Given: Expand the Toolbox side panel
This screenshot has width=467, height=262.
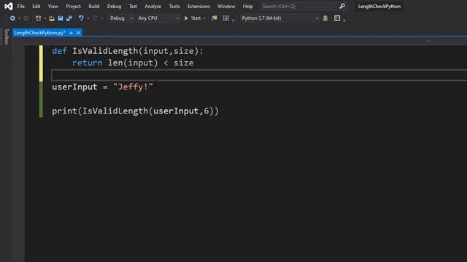Looking at the screenshot, I should [7, 36].
